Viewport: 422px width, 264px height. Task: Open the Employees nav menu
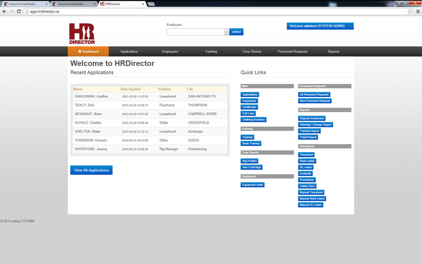pyautogui.click(x=170, y=51)
